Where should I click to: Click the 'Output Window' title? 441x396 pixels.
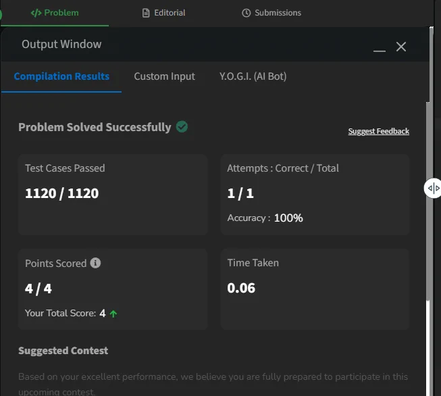click(61, 44)
